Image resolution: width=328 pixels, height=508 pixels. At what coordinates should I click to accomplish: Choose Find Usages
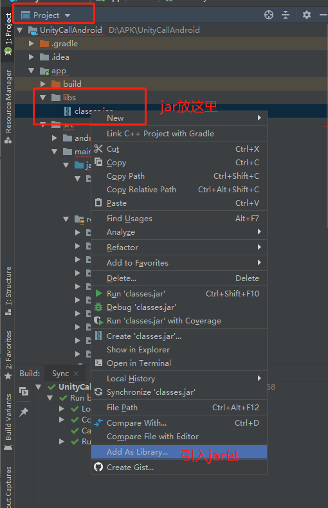pyautogui.click(x=179, y=219)
